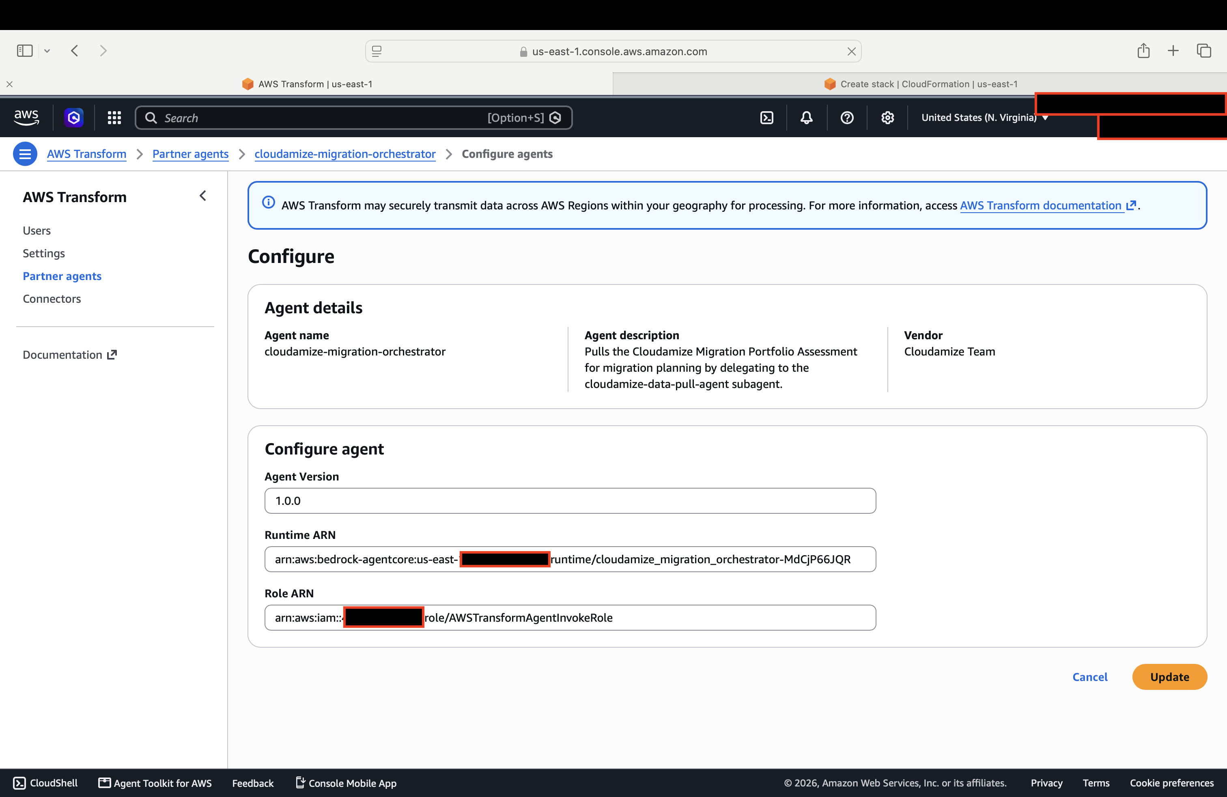Focus the Role ARN field
The height and width of the screenshot is (797, 1227).
(570, 618)
